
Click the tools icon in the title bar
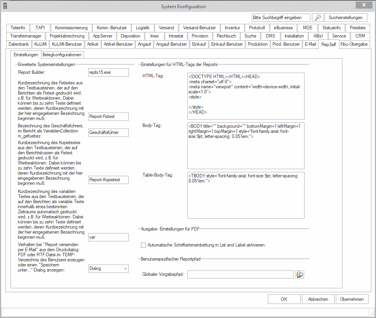(x=5, y=6)
